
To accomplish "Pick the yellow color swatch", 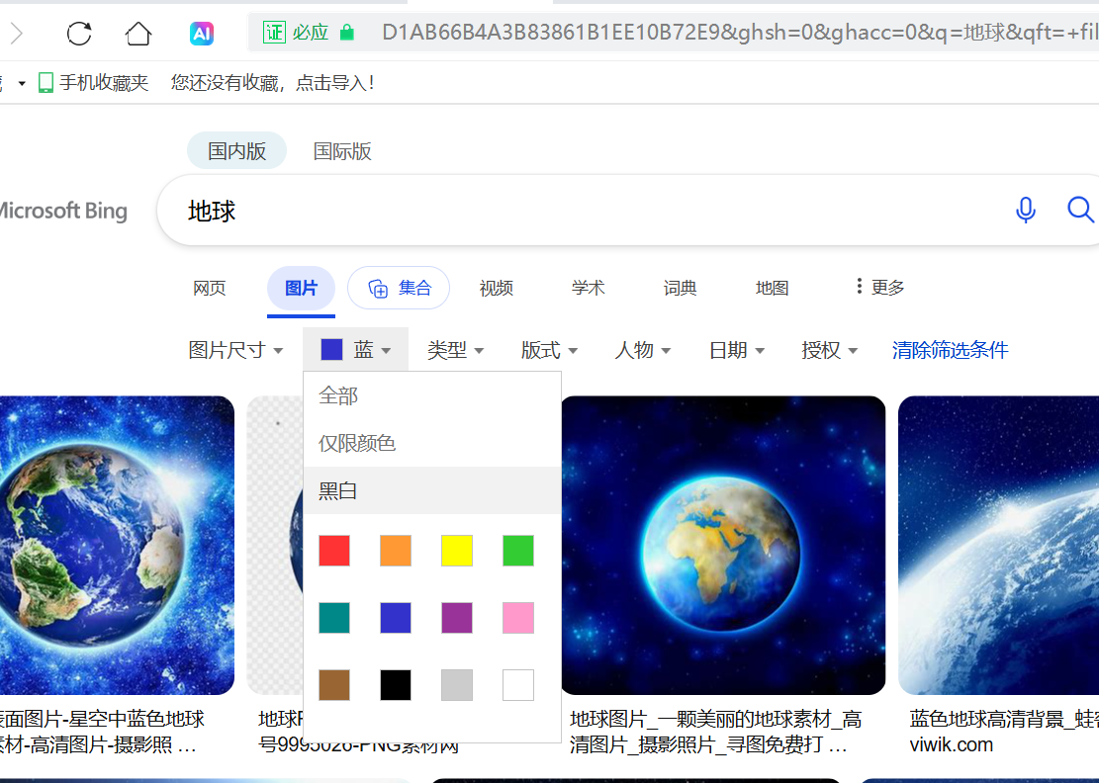I will pos(457,551).
